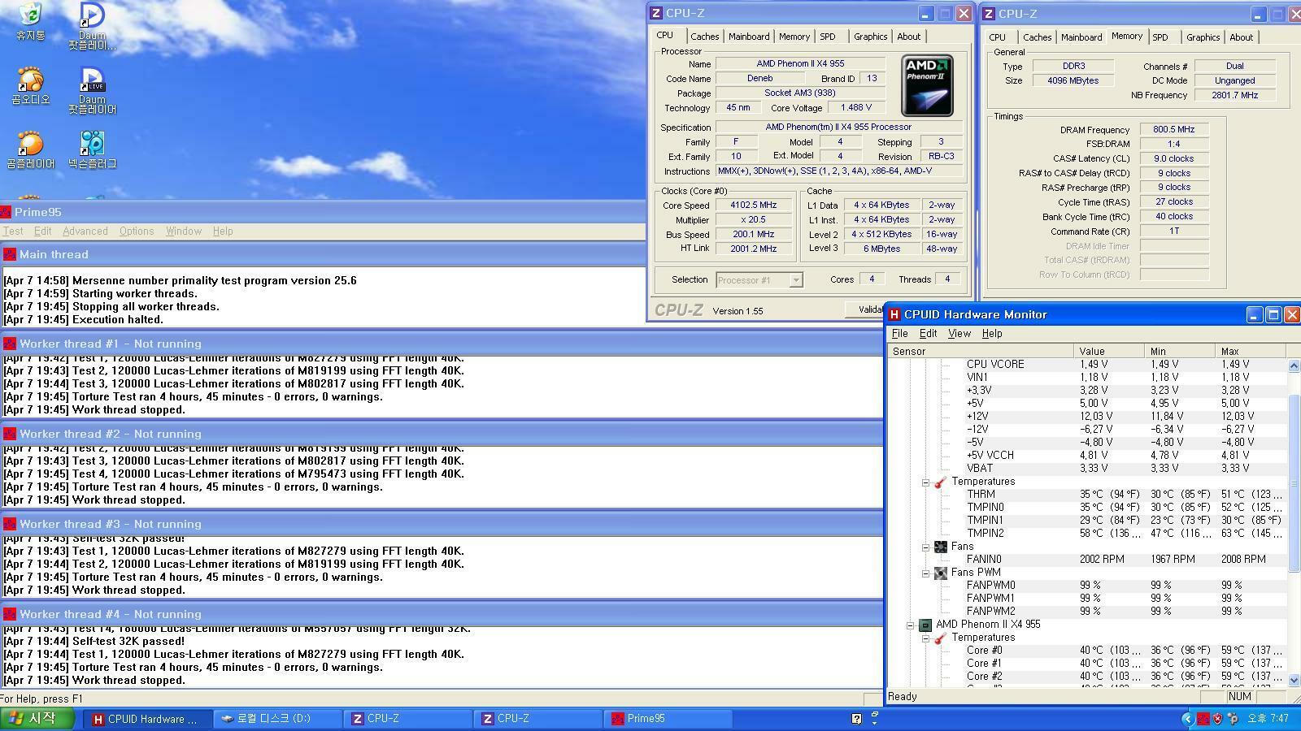Click the Worker thread #4 window icon
Image resolution: width=1301 pixels, height=731 pixels.
coord(10,614)
